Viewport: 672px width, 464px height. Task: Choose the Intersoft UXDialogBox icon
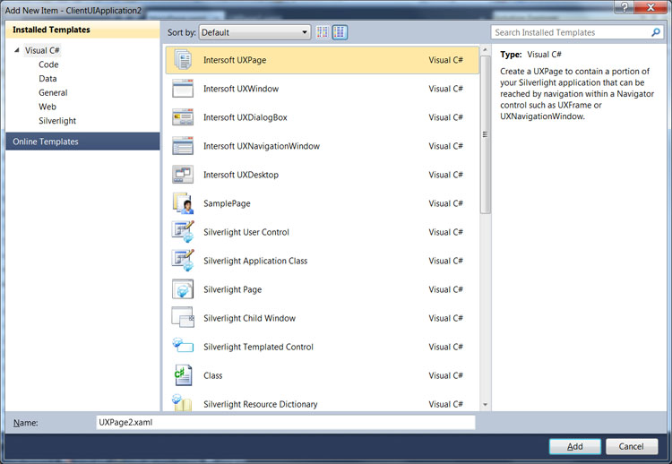[x=183, y=117]
